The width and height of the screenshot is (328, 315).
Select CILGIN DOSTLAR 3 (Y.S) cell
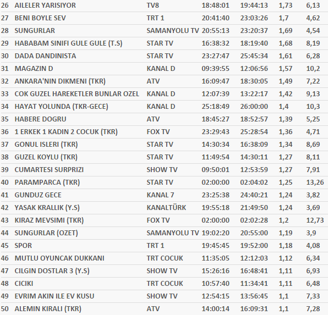pos(52,271)
